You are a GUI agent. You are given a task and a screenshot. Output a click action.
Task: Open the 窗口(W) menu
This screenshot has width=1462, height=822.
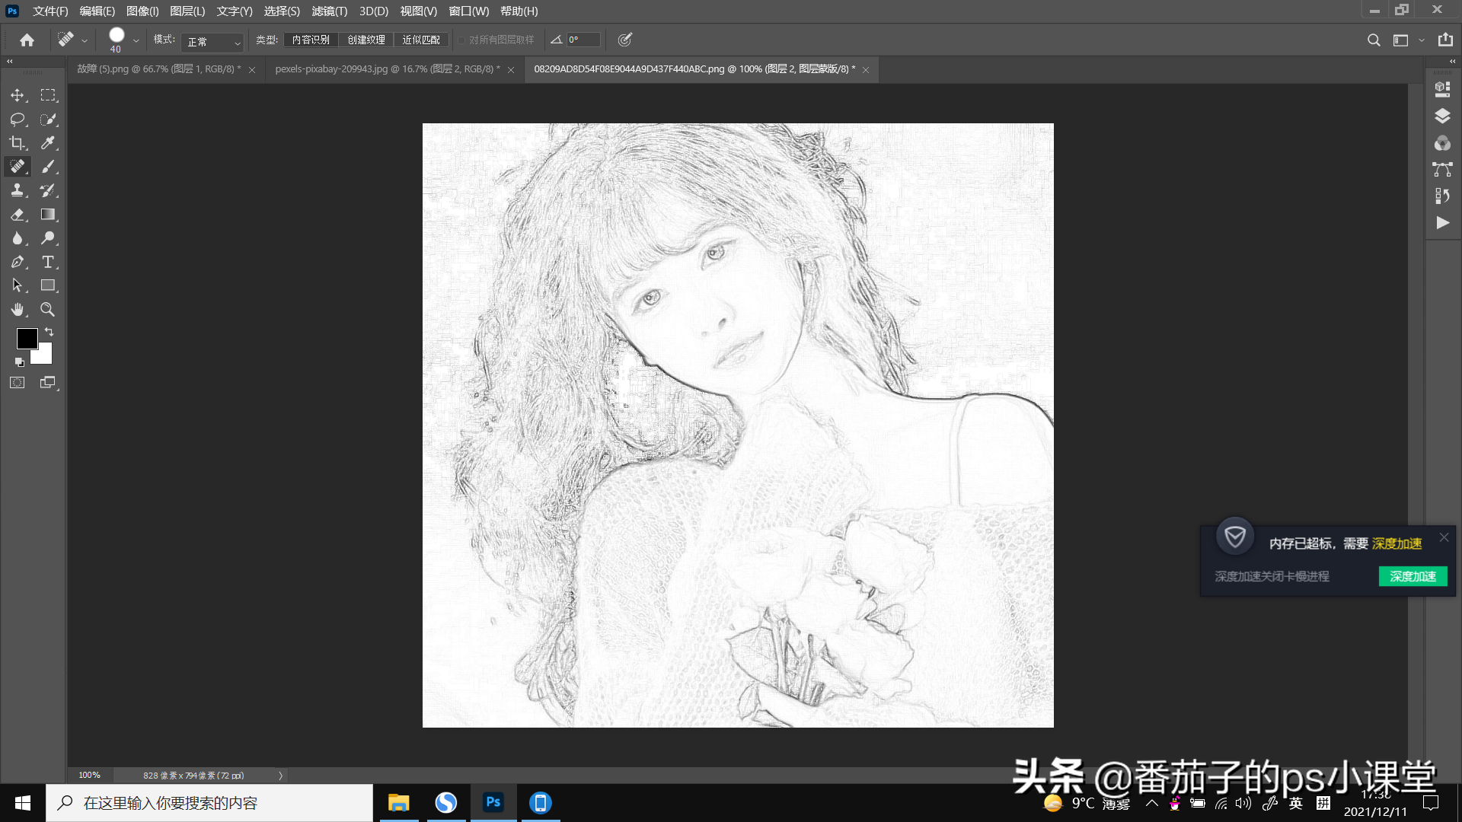[x=469, y=11]
